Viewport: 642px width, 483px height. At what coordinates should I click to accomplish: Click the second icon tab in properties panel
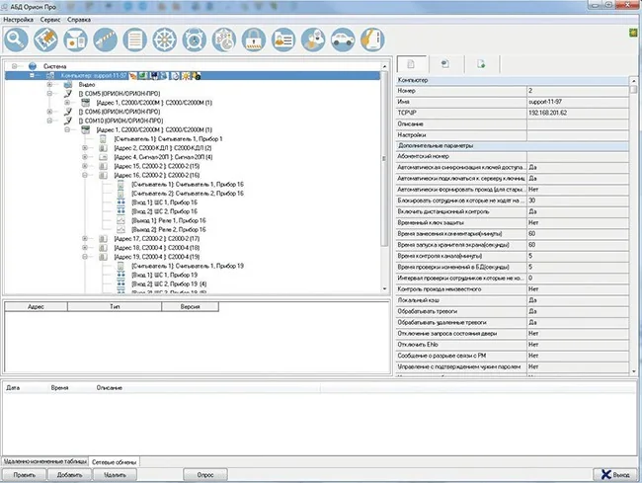tap(445, 64)
